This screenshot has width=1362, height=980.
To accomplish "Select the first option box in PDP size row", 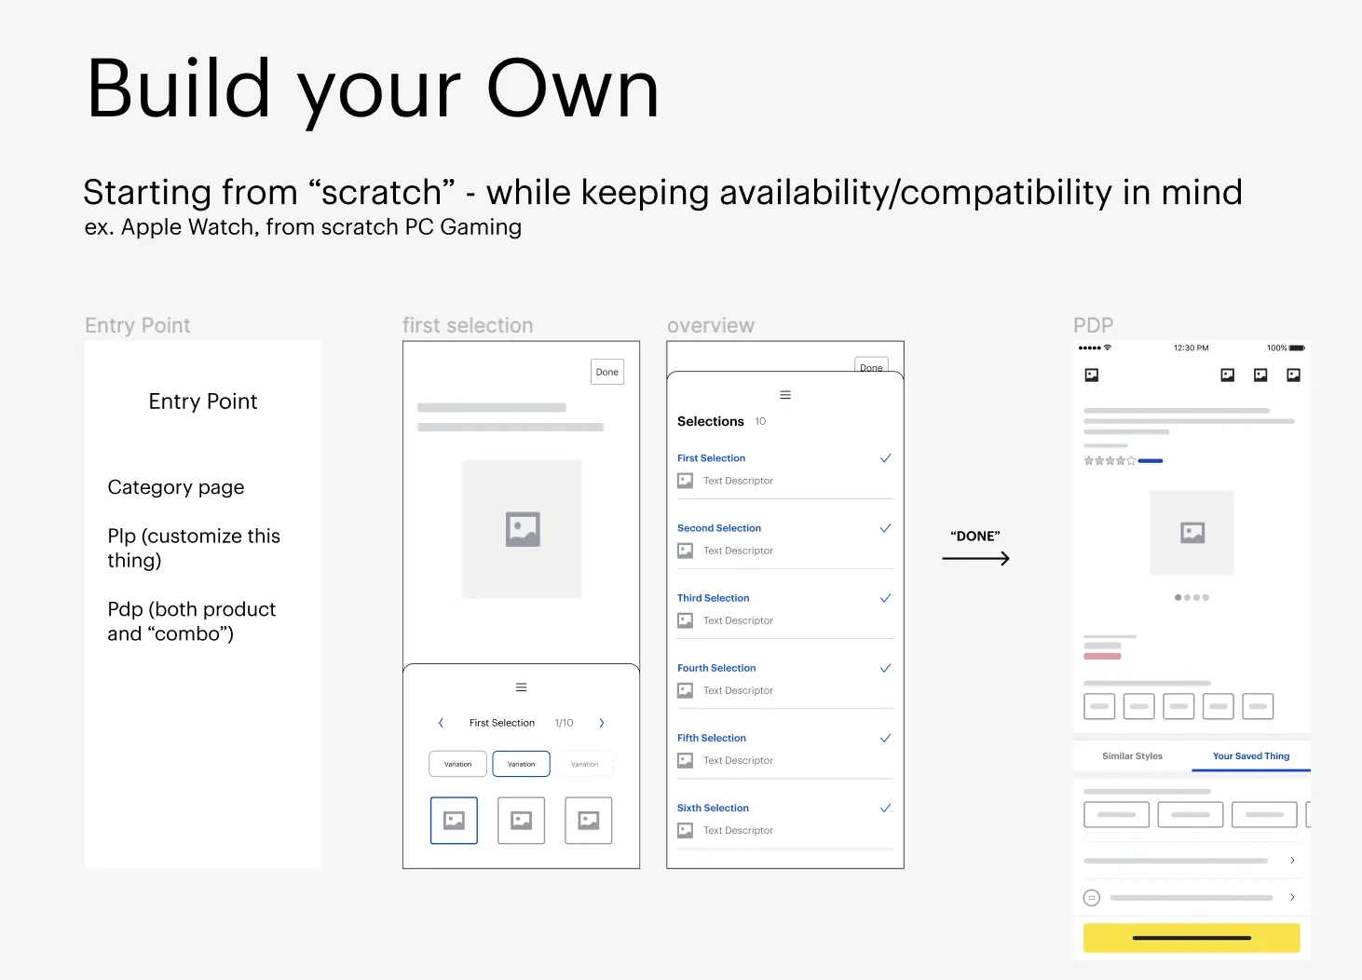I will [1099, 706].
